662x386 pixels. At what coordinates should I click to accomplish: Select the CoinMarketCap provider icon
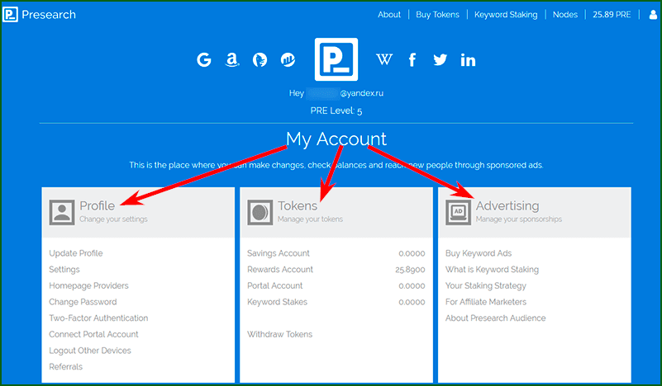click(x=288, y=60)
